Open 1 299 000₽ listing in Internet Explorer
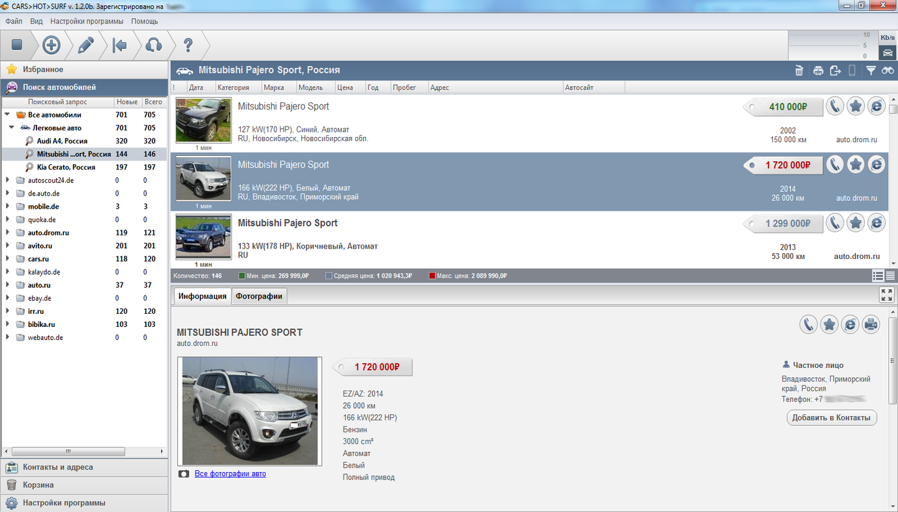 (876, 223)
